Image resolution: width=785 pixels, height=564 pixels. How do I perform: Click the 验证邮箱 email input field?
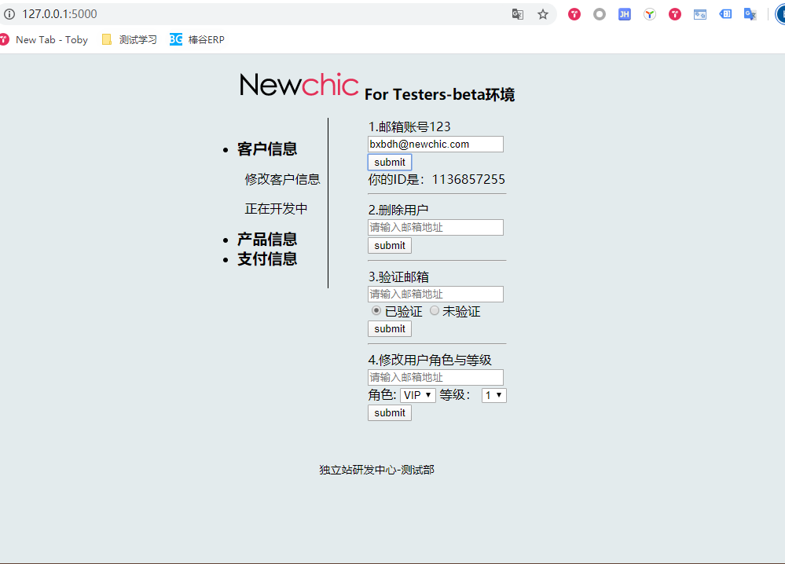tap(435, 294)
